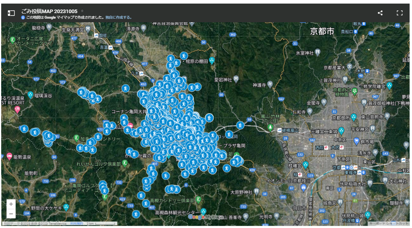Star the ごみ投稿MAP 20231005 map
This screenshot has width=412, height=228.
[x=82, y=11]
